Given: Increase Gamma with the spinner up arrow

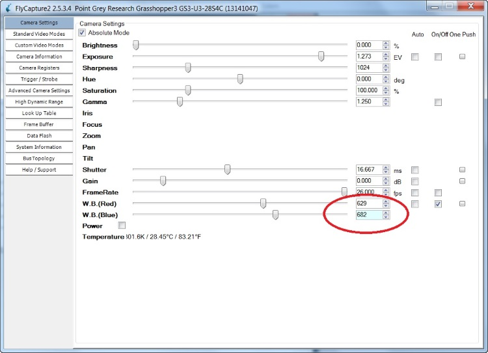Looking at the screenshot, I should (386, 99).
